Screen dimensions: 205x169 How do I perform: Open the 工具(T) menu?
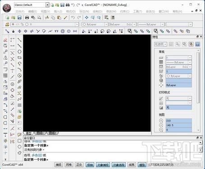137,11
